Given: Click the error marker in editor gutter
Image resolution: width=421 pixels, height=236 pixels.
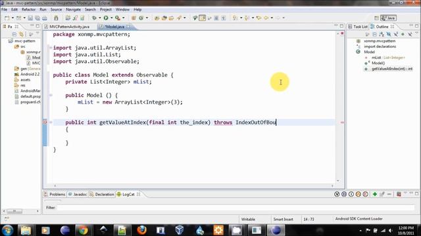Looking at the screenshot, I should 45,123.
